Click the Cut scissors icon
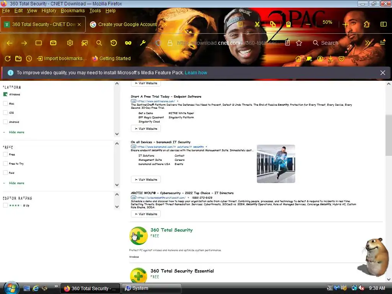This screenshot has width=392, height=294. 257,24
